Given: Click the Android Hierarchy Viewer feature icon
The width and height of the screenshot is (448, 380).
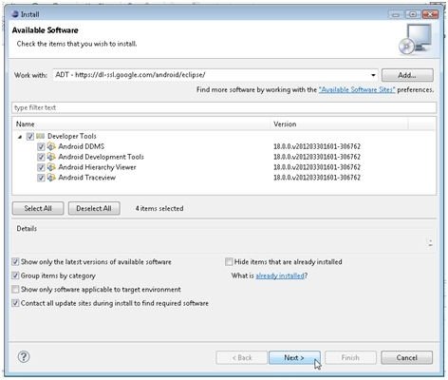Looking at the screenshot, I should pos(51,167).
